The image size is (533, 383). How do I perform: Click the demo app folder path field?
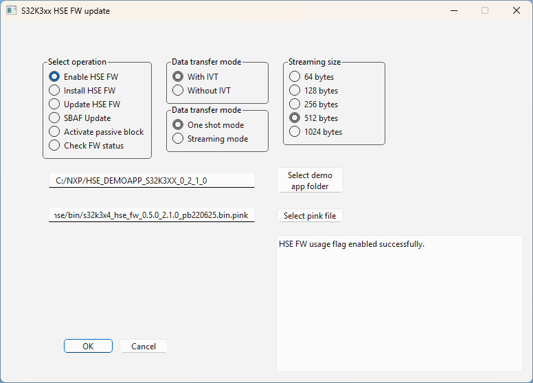pos(151,180)
